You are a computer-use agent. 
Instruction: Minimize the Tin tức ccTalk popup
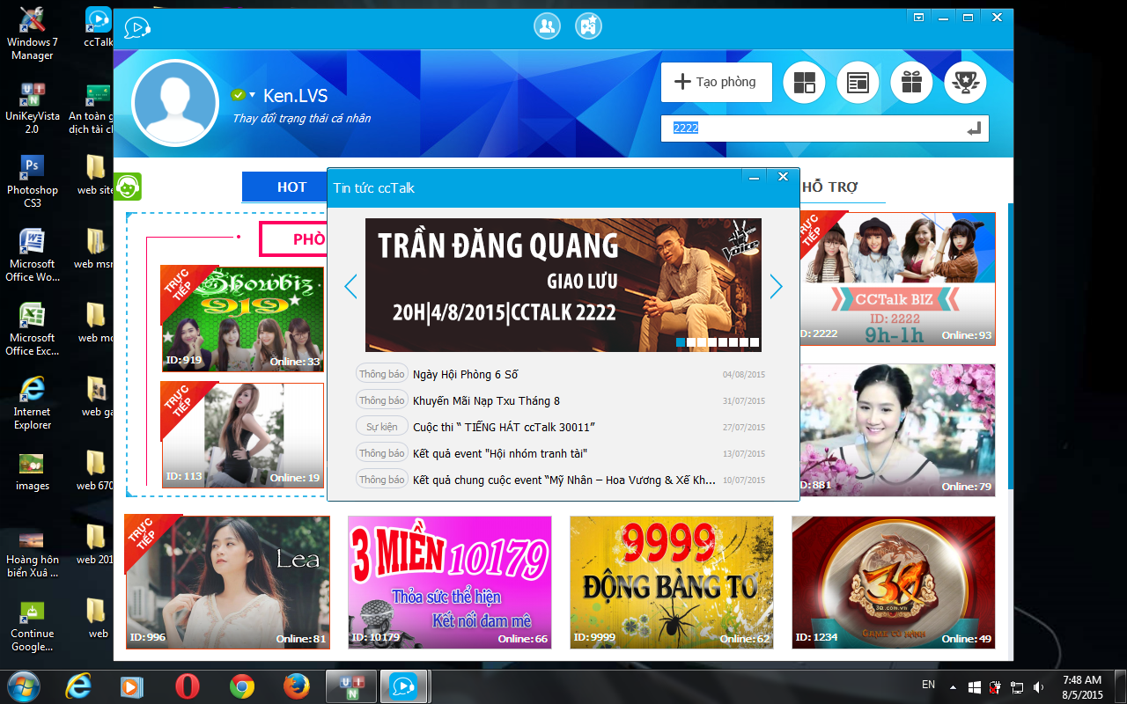click(x=754, y=177)
